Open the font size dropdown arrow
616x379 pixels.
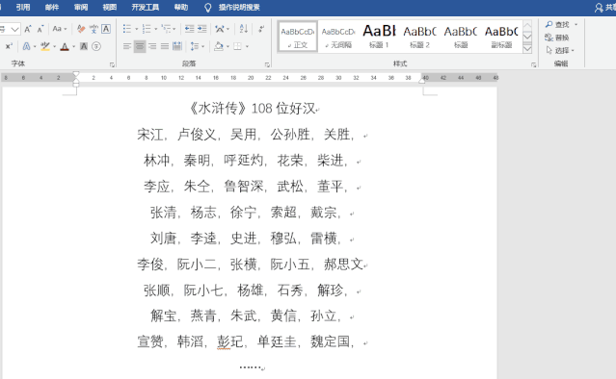(x=14, y=30)
